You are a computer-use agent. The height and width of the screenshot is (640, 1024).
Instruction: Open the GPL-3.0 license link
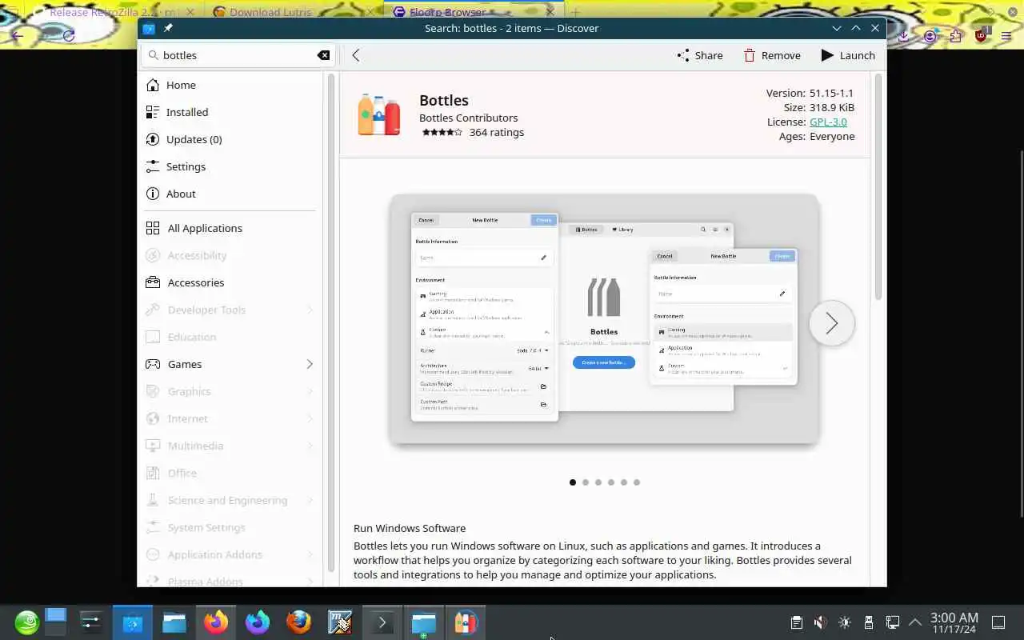pyautogui.click(x=828, y=122)
